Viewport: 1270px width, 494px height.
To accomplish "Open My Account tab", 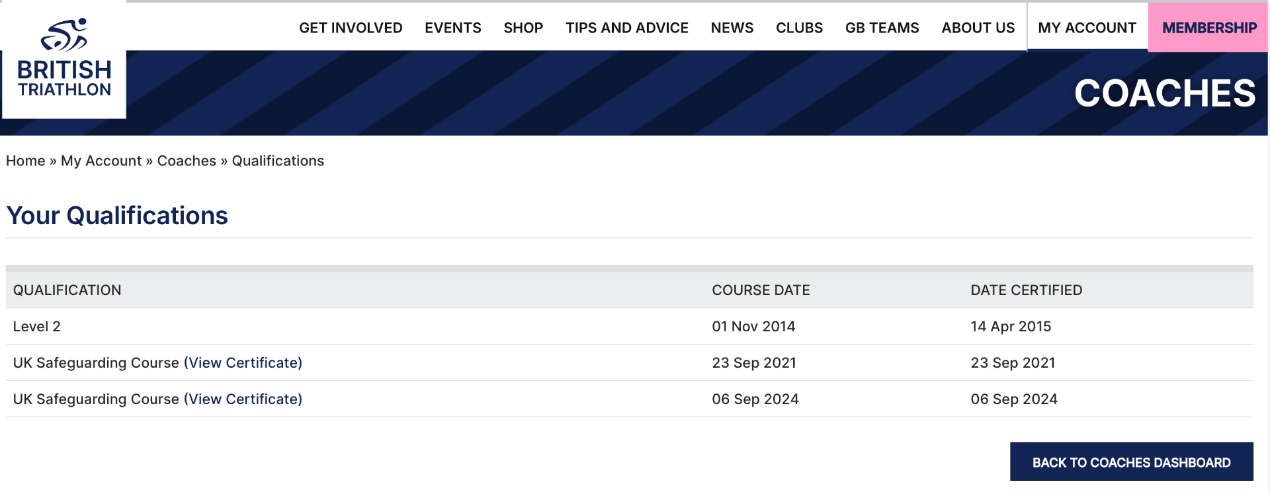I will click(1087, 28).
